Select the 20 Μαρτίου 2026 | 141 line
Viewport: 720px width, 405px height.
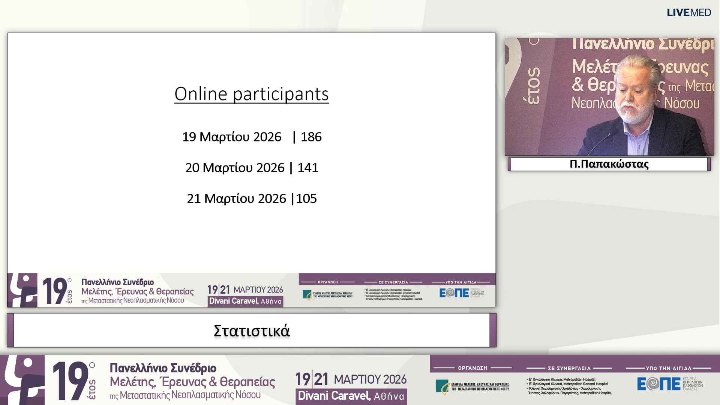click(252, 168)
